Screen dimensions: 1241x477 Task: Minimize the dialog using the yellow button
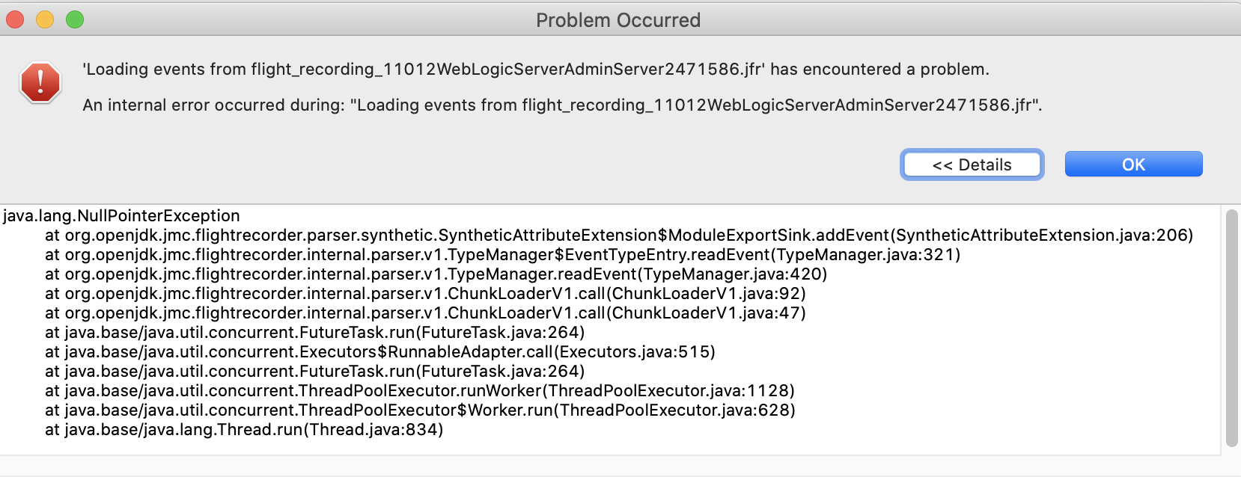pos(45,19)
